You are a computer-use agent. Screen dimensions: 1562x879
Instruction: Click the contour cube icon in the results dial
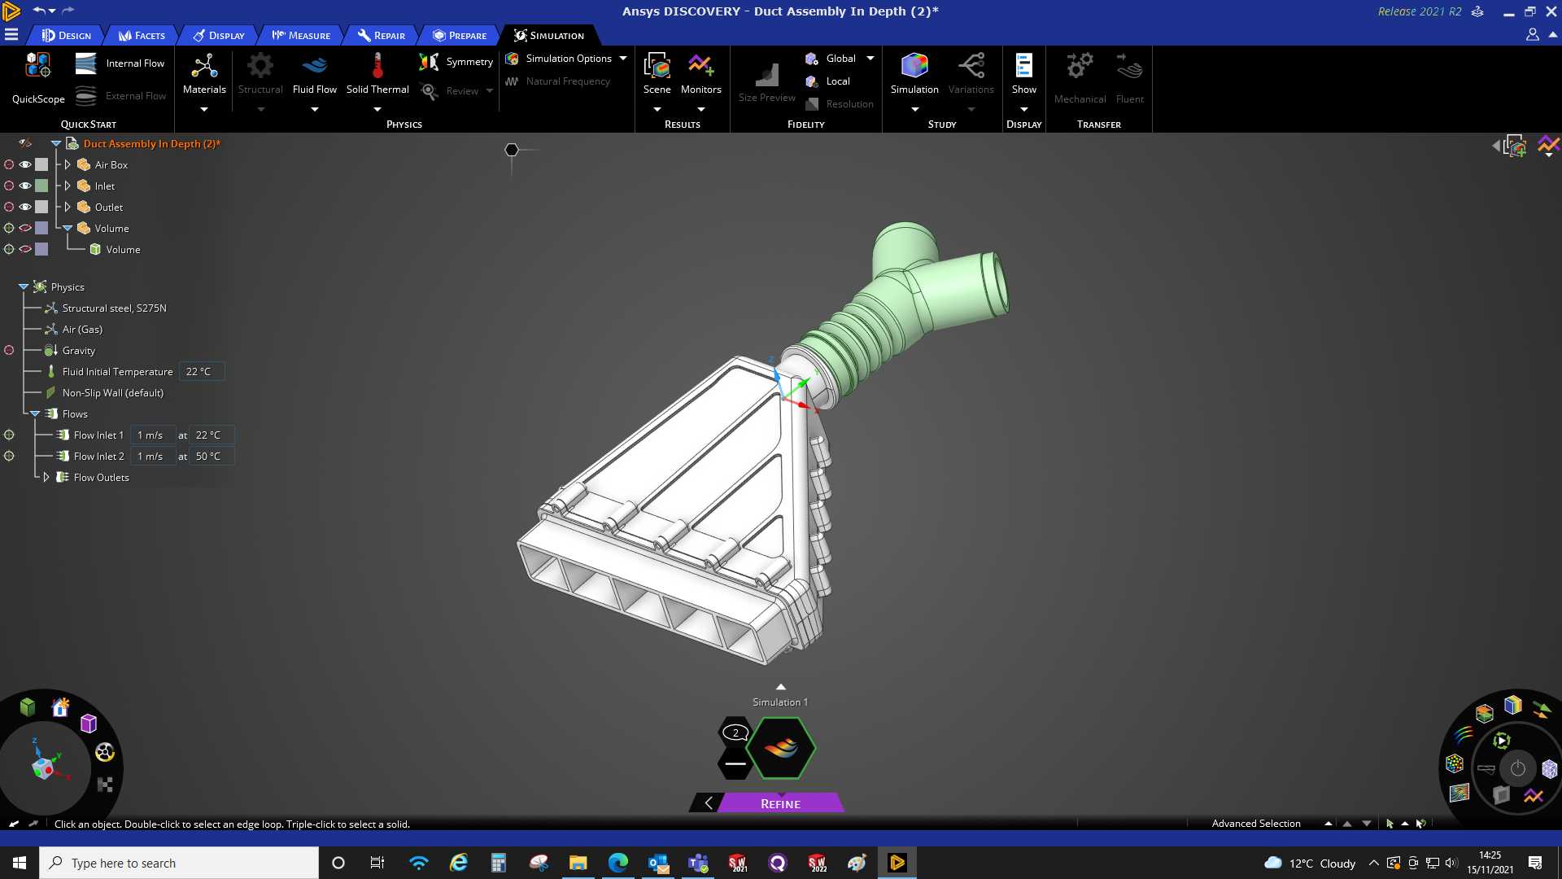point(1512,705)
